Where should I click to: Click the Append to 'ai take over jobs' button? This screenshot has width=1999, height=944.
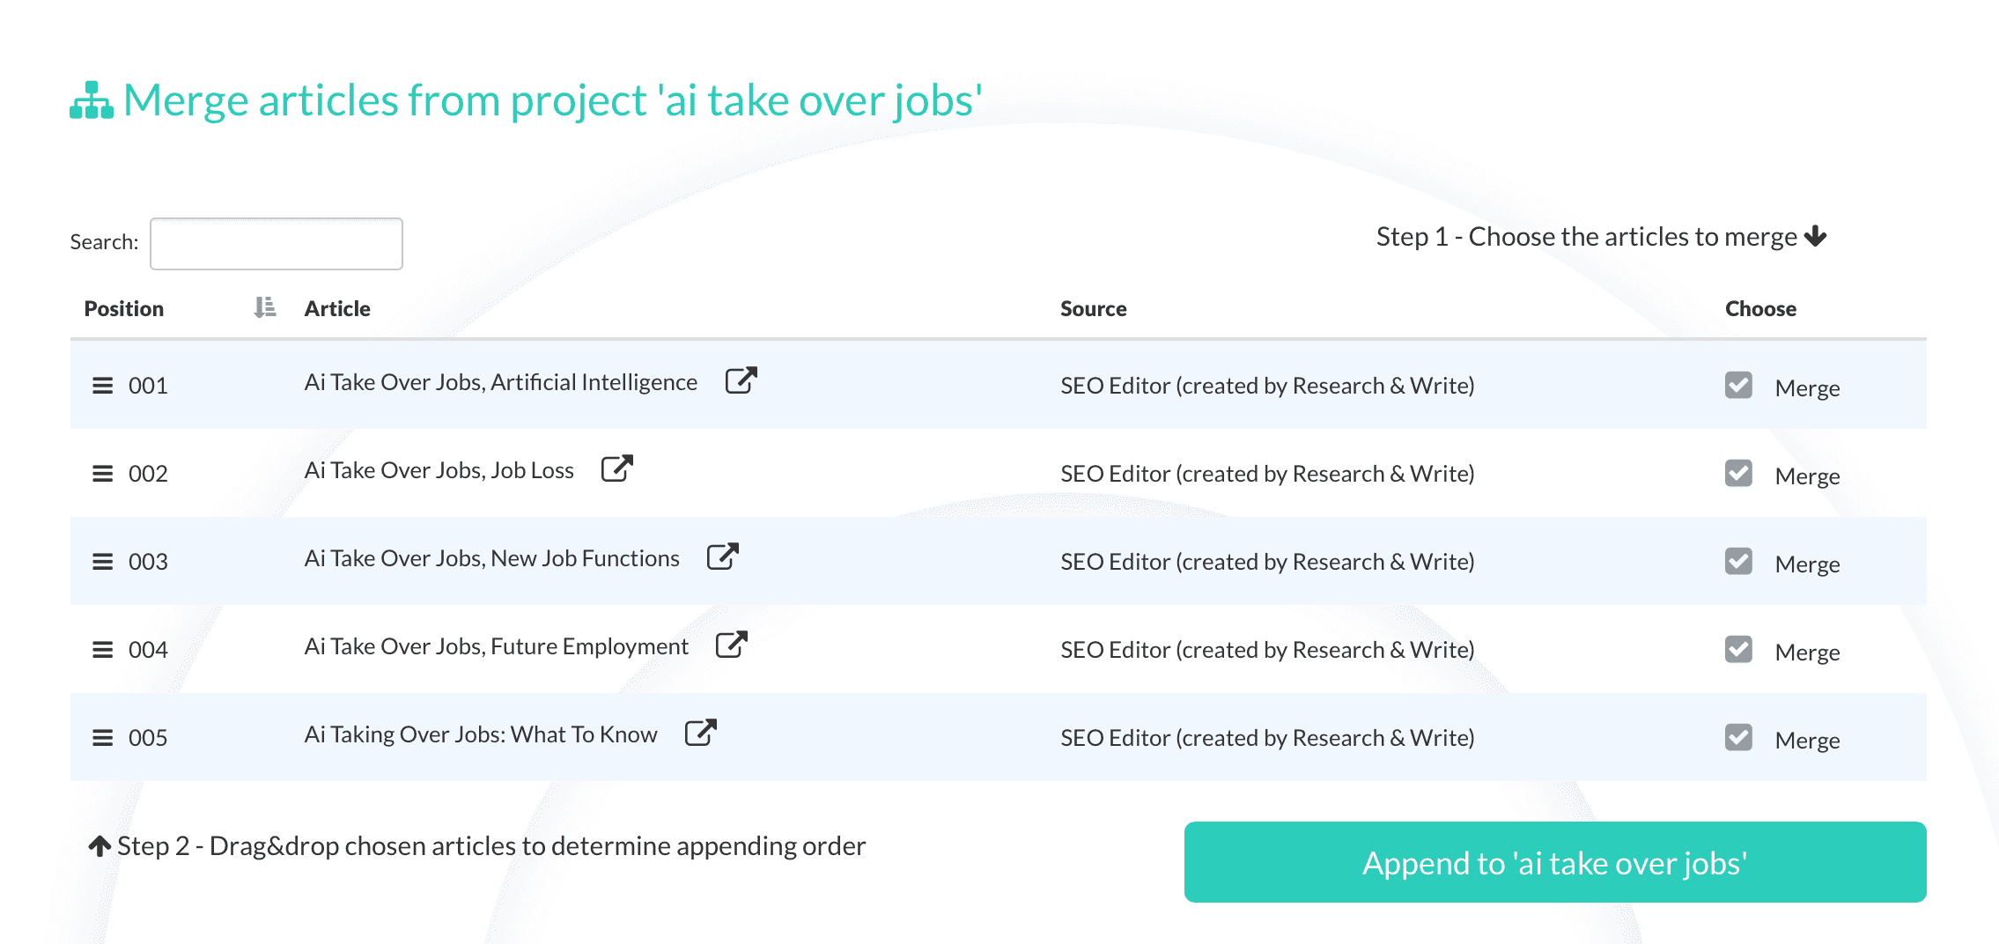(1554, 862)
